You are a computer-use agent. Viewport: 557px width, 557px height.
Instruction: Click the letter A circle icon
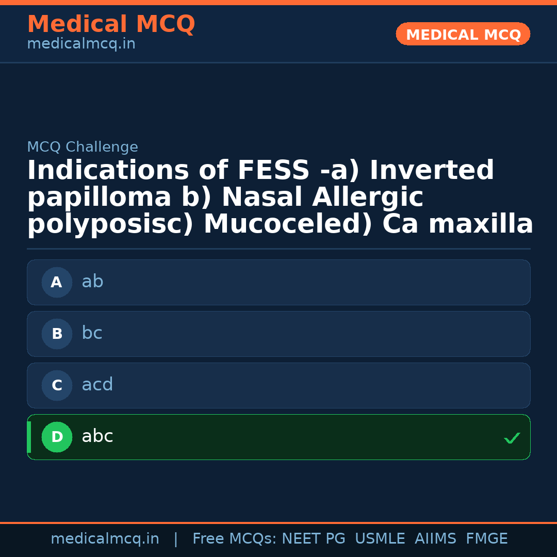pyautogui.click(x=57, y=282)
